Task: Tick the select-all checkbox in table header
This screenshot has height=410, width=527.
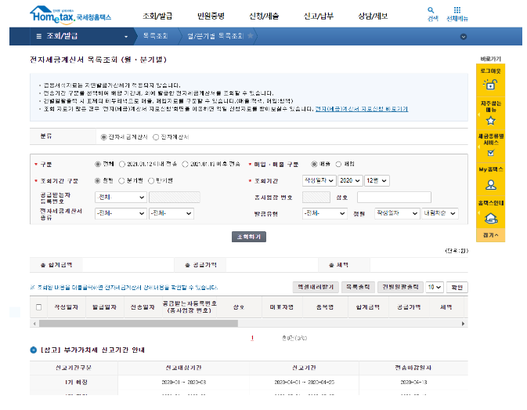Action: coord(38,307)
